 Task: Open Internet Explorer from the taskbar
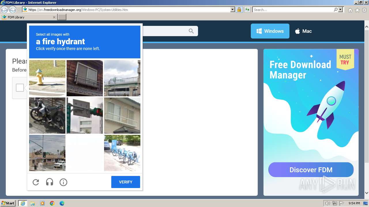[23, 203]
